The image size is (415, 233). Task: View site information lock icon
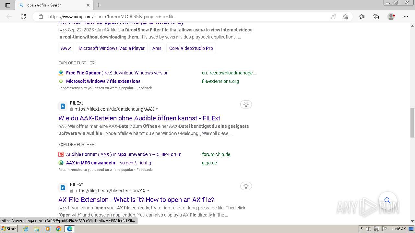[x=41, y=17]
